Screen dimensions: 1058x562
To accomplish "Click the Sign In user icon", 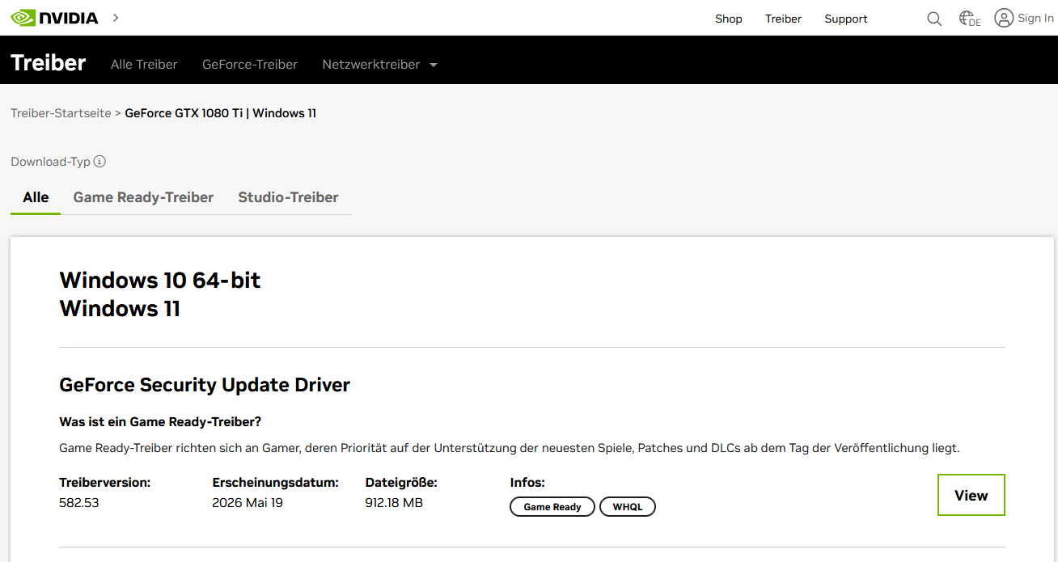I will [x=1004, y=18].
